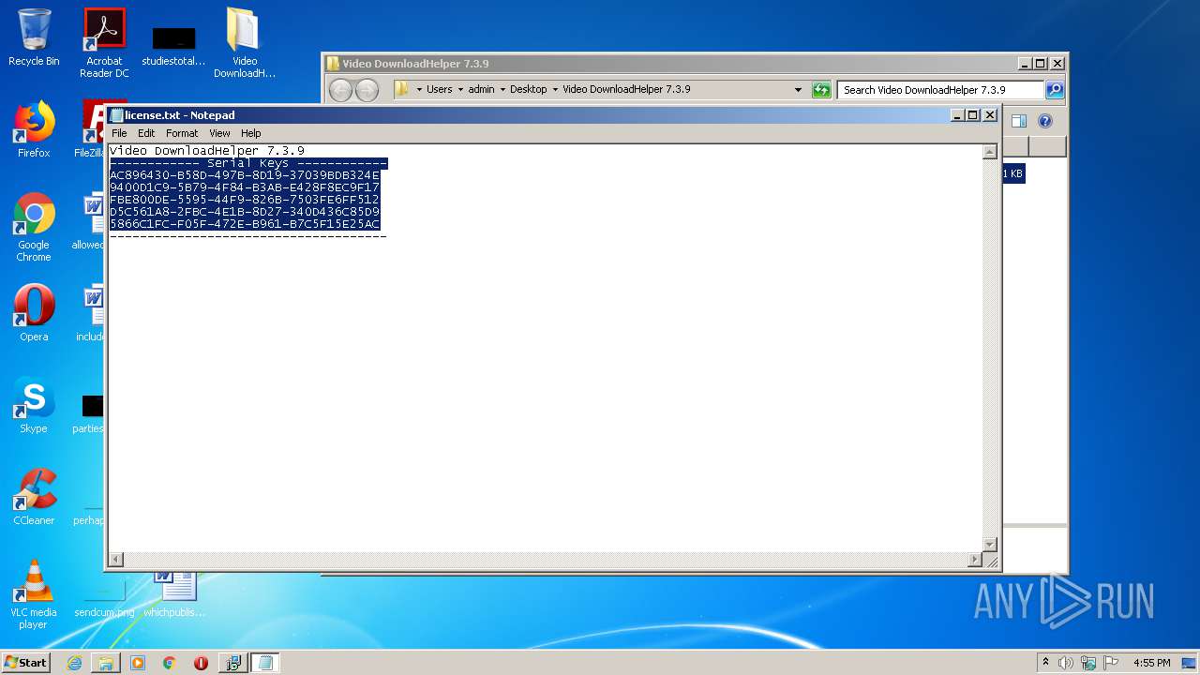The height and width of the screenshot is (675, 1200).
Task: Open the Format menu in Notepad
Action: click(182, 133)
